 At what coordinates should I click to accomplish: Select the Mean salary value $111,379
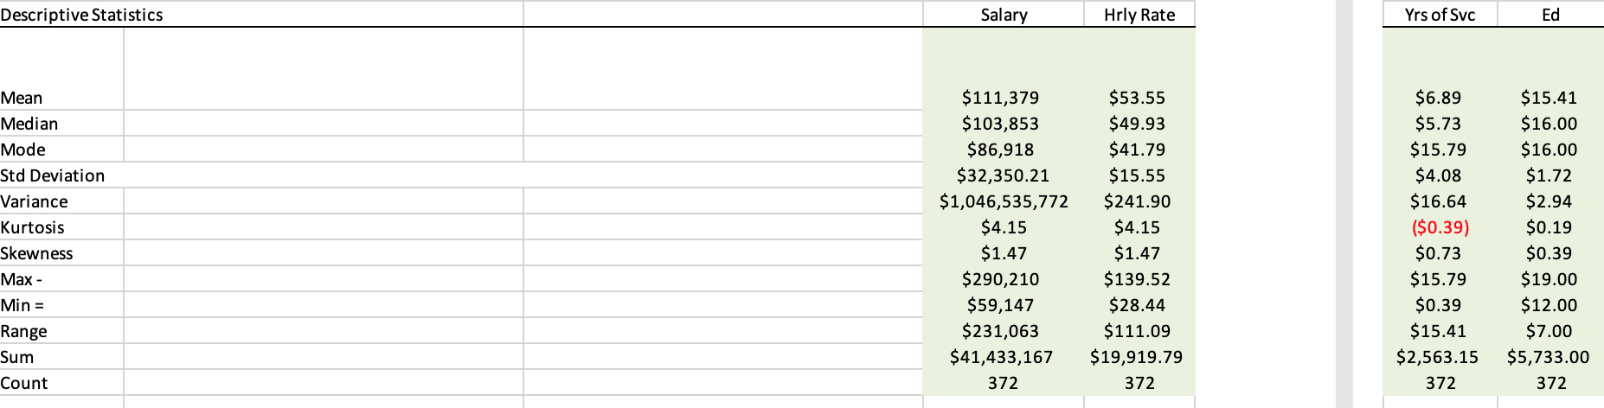point(1001,98)
